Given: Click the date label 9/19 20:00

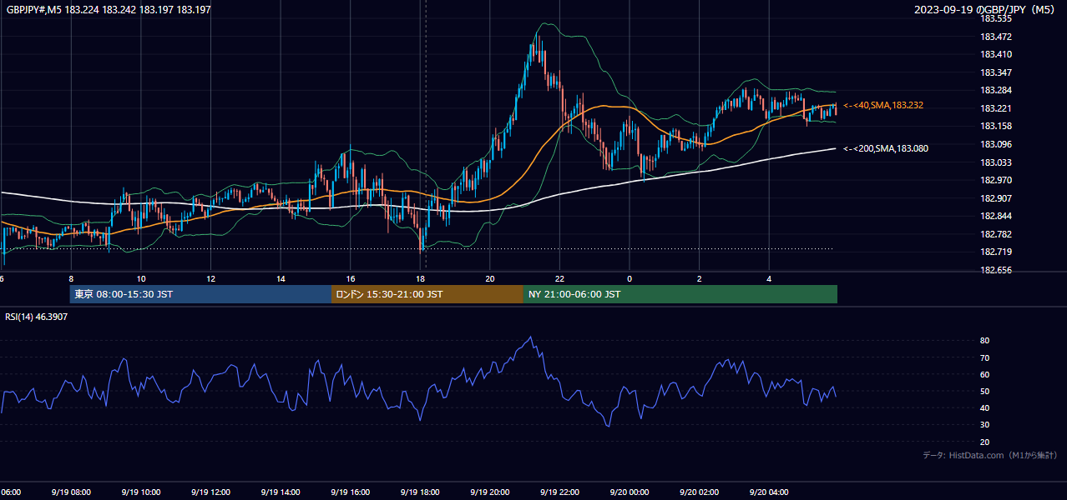Looking at the screenshot, I should (x=489, y=492).
